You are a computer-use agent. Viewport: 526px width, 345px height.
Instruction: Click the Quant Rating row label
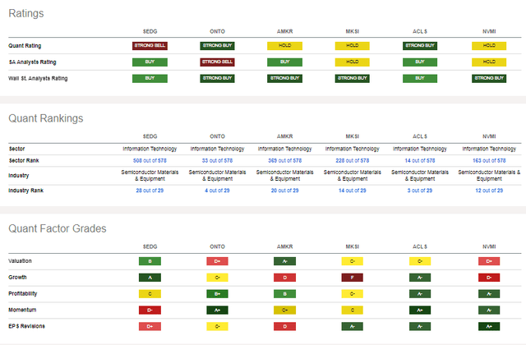click(x=25, y=46)
